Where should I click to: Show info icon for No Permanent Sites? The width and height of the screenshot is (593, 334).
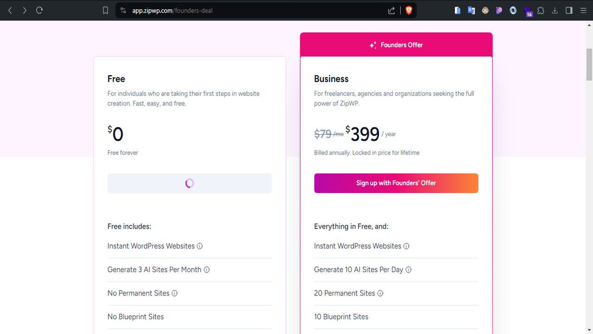click(x=175, y=293)
